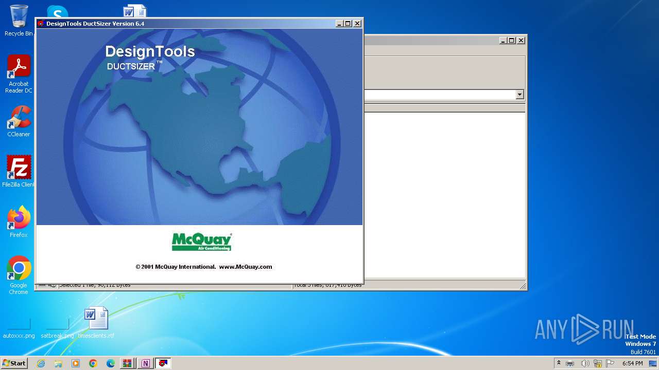Maximize the DuctSizer splash window

click(x=348, y=24)
